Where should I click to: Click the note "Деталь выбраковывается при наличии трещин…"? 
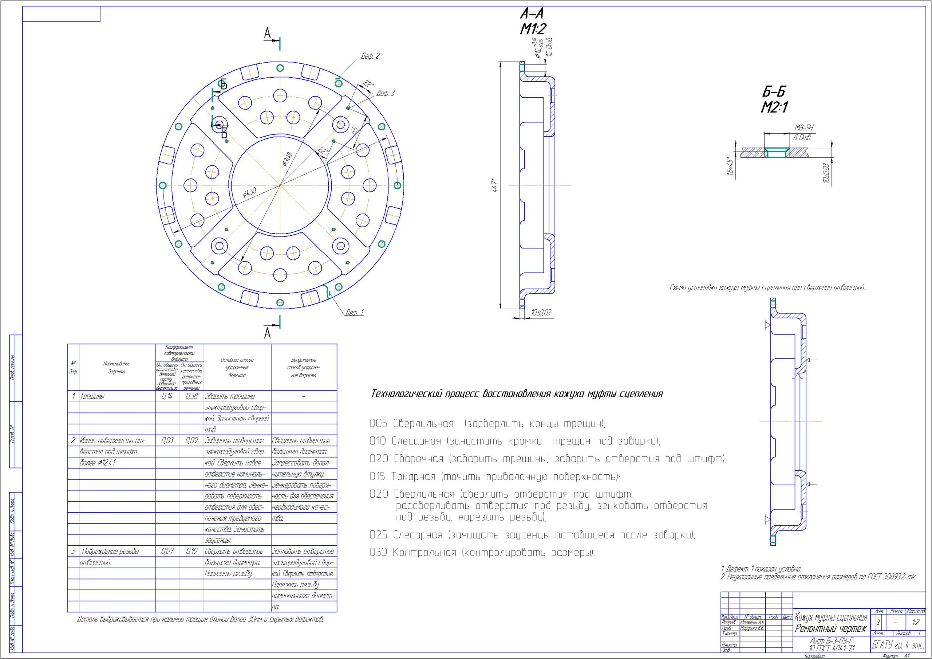pyautogui.click(x=200, y=620)
